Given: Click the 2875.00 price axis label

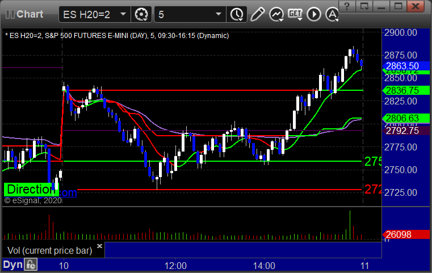Looking at the screenshot, I should [x=401, y=56].
